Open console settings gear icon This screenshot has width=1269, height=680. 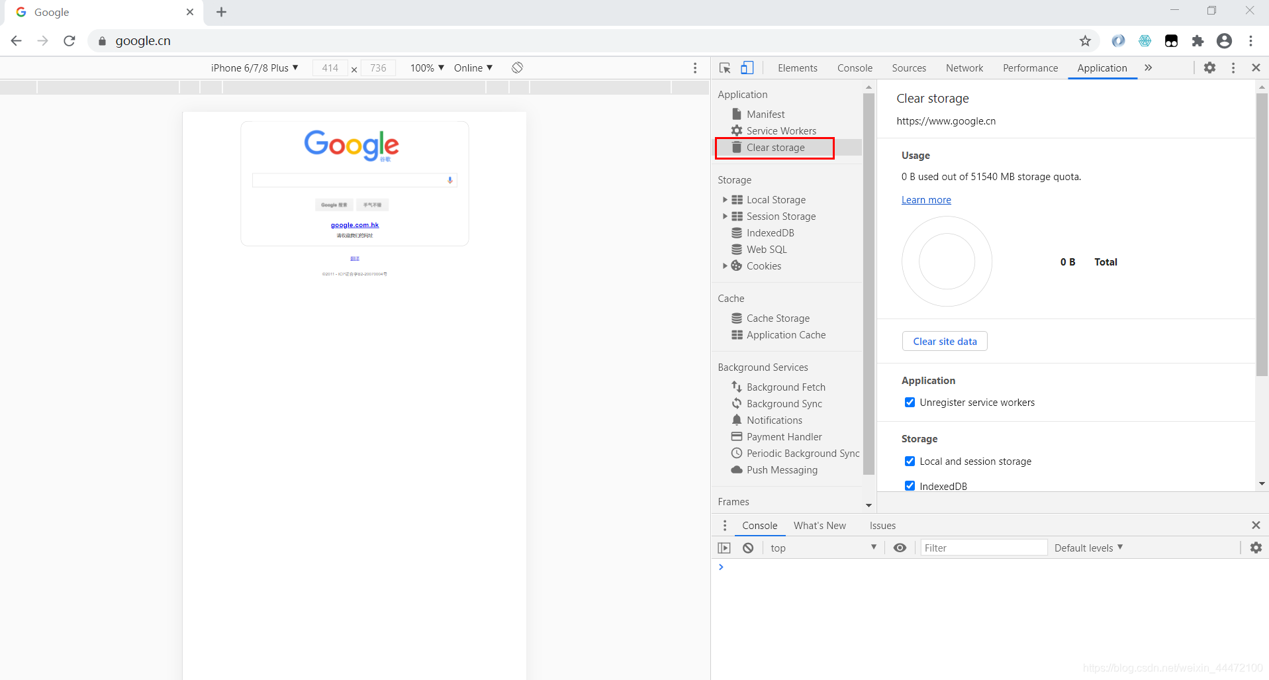click(1256, 548)
